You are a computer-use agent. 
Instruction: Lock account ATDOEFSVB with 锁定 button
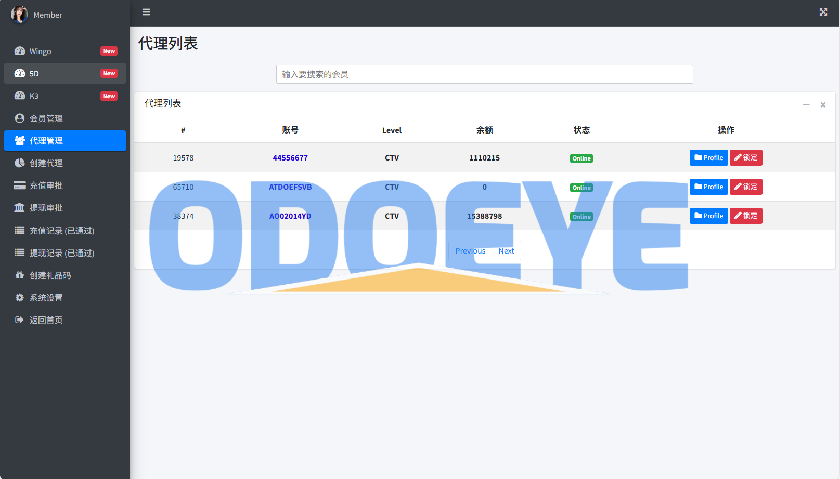pyautogui.click(x=745, y=187)
